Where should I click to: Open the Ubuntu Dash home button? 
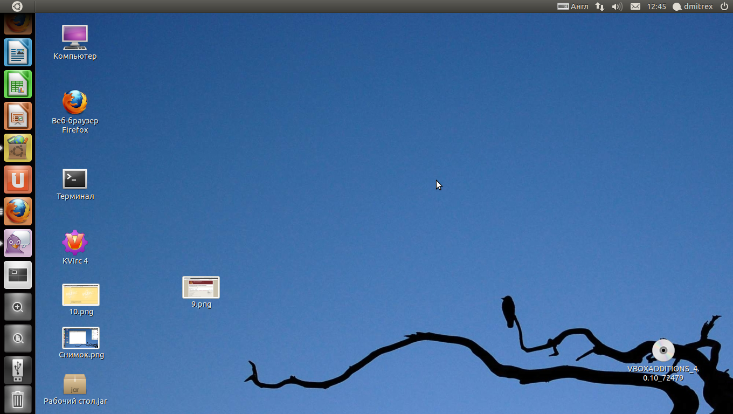click(x=17, y=6)
